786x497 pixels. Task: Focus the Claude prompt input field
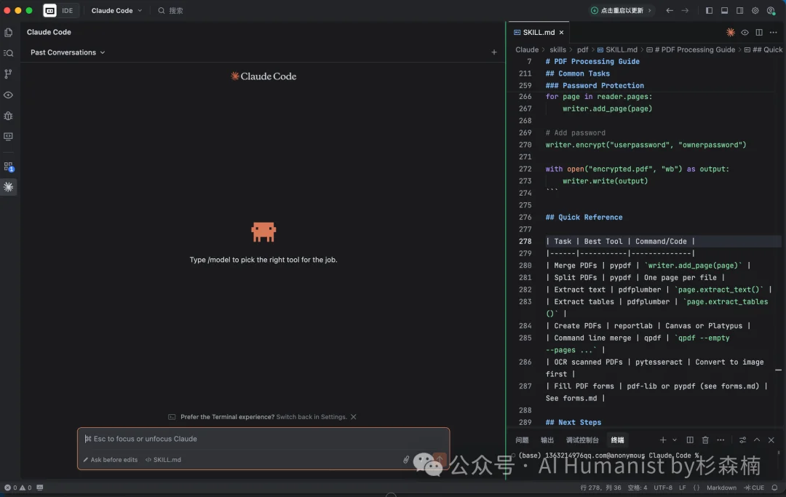coord(262,439)
